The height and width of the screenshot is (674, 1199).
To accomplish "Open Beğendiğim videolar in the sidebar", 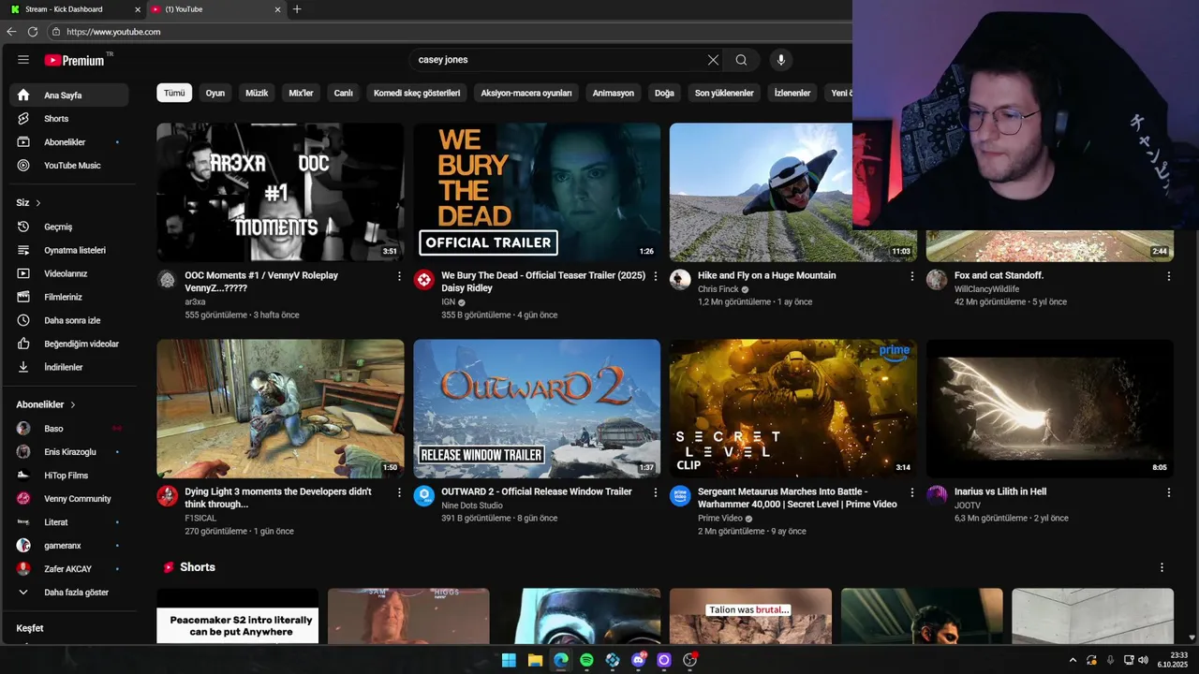I will point(69,344).
